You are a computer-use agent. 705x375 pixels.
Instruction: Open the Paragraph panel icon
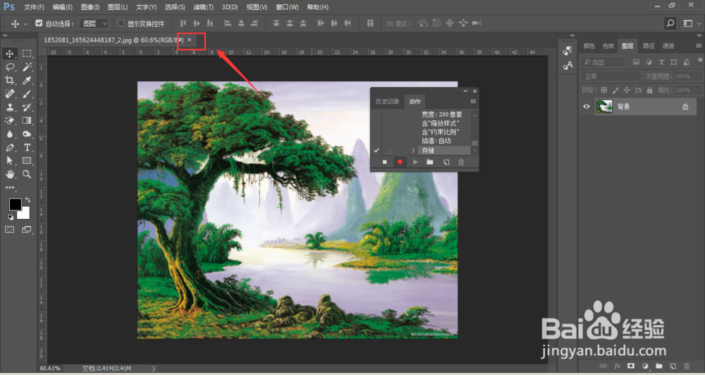(568, 51)
